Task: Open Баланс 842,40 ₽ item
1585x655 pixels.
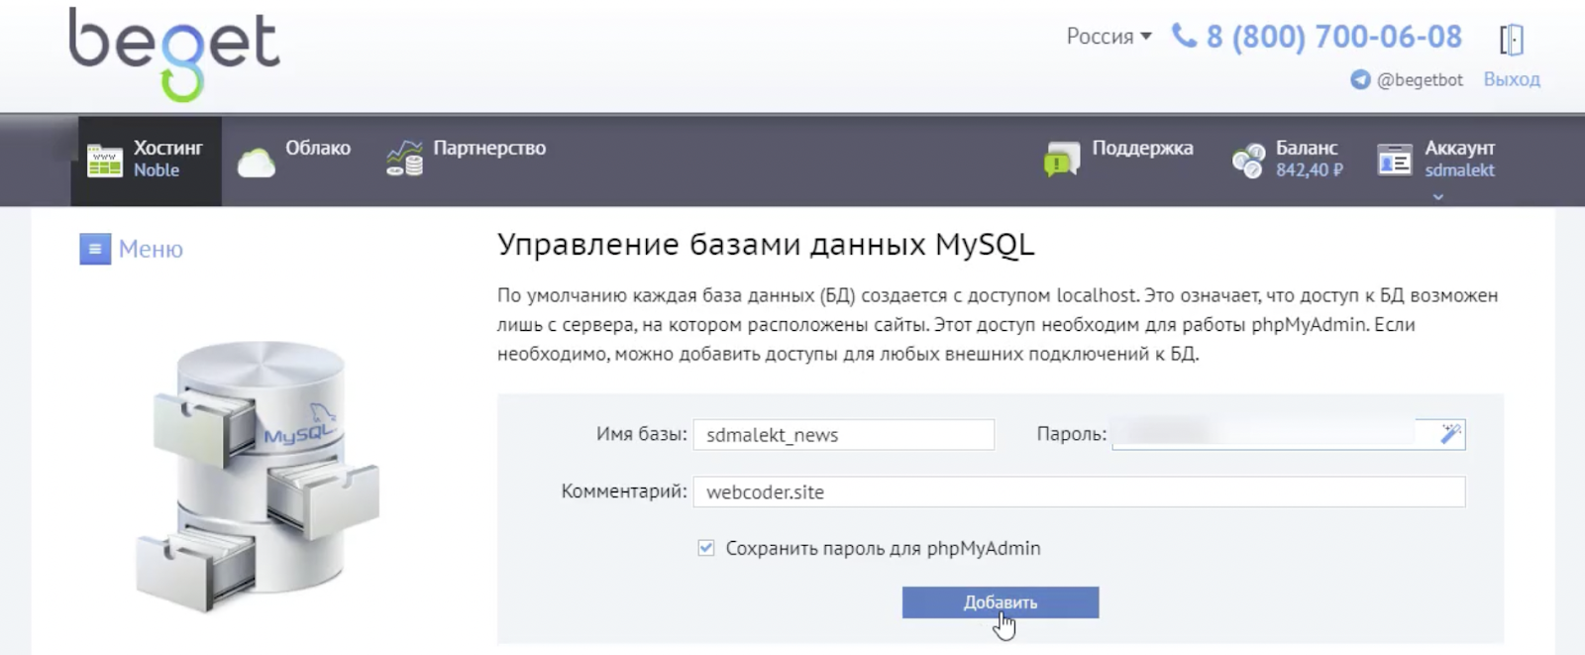Action: point(1309,159)
